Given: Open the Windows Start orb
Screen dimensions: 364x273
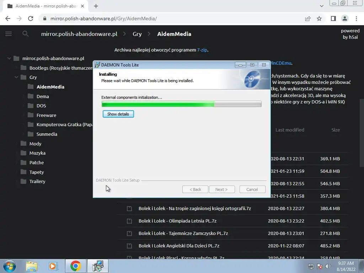Looking at the screenshot, I should (x=10, y=266).
